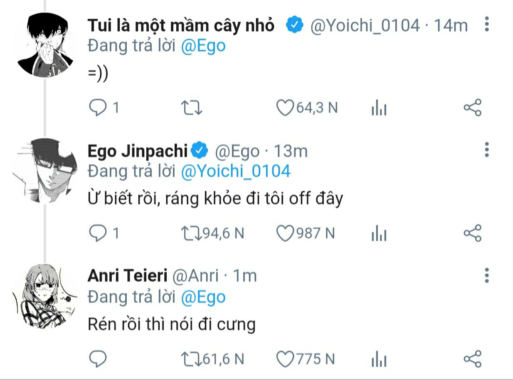Image resolution: width=513 pixels, height=380 pixels.
Task: Reply to Yoichi_0104's "=))" tweet
Action: point(98,108)
